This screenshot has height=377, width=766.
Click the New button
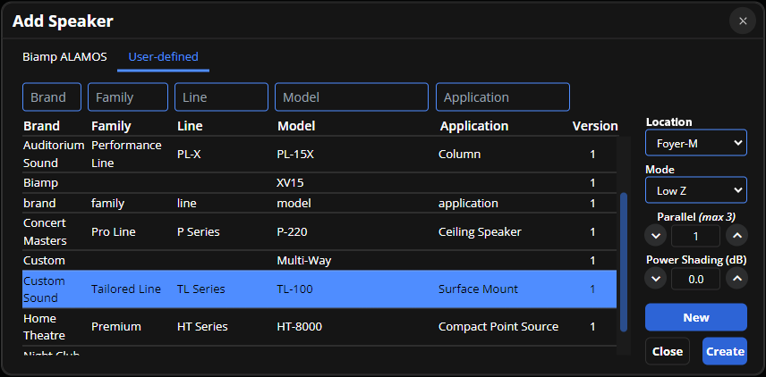[695, 317]
